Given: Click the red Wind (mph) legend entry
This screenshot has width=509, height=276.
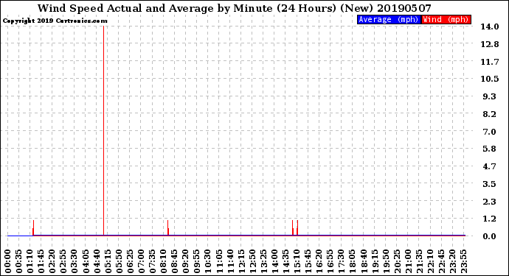Looking at the screenshot, I should [446, 19].
